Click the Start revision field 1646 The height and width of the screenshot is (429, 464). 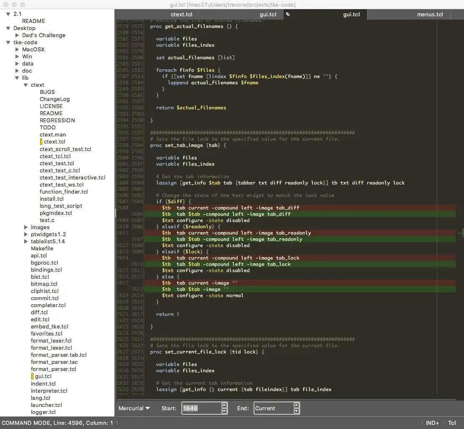[201, 408]
